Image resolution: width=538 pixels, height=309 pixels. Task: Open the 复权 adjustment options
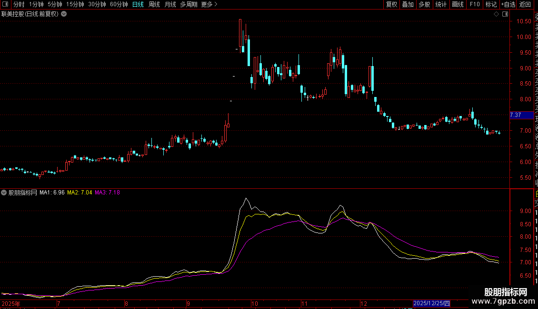click(391, 5)
